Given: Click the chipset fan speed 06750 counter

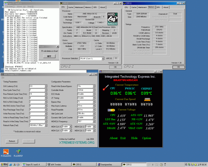Looking at the screenshot, I should (147, 104).
